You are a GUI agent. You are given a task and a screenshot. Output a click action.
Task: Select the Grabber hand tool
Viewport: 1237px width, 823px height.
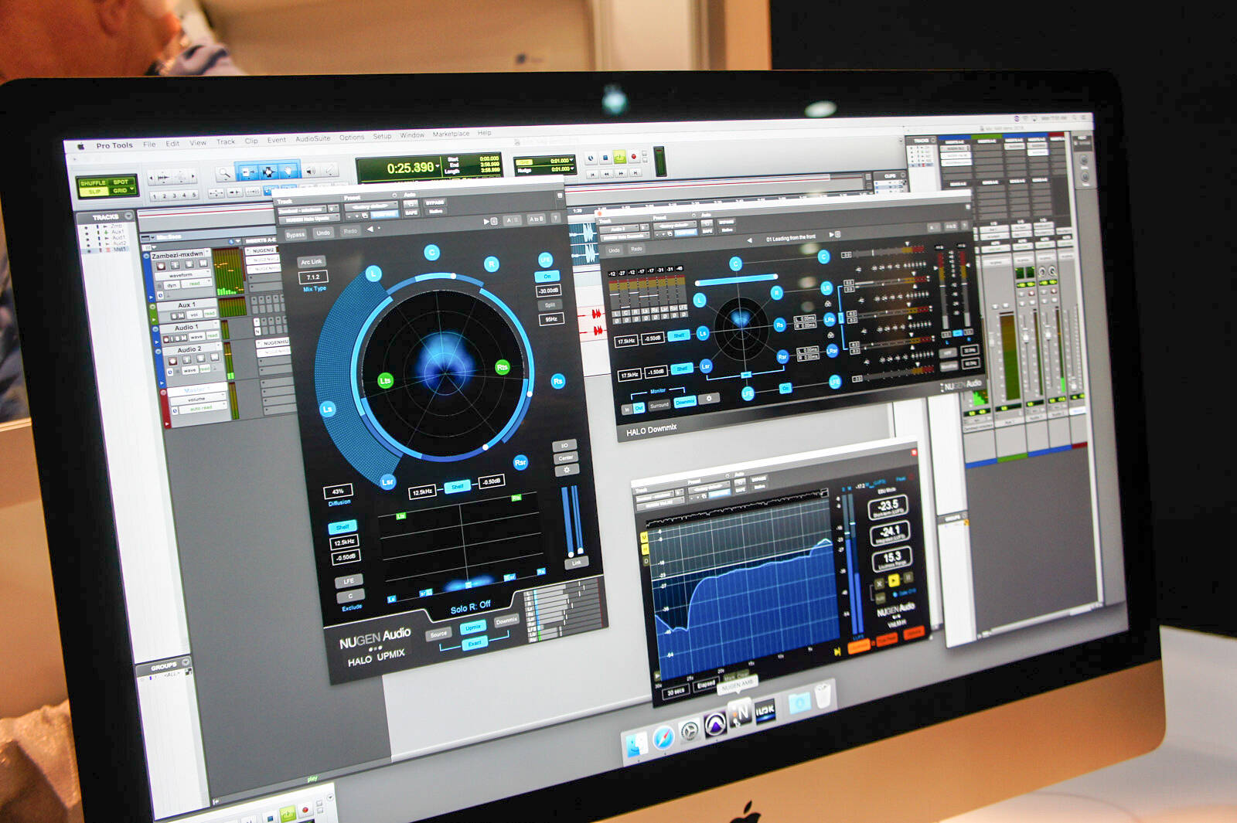pos(288,171)
